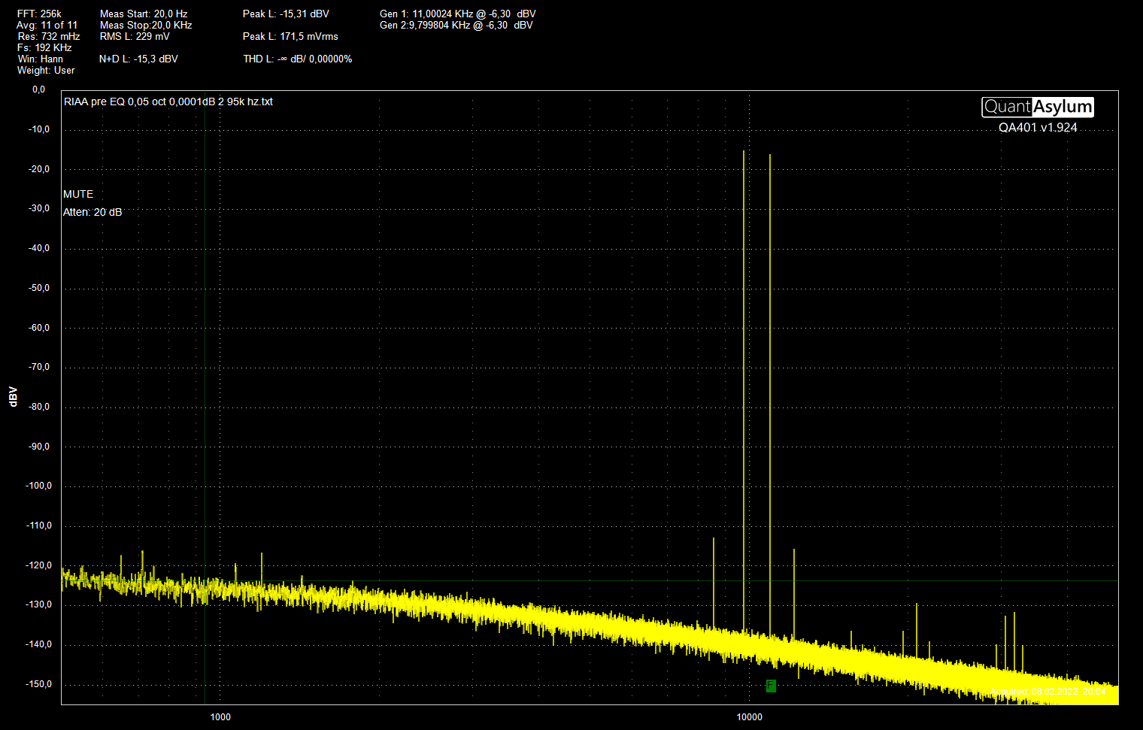1143x730 pixels.
Task: Click the RIAA pre EQ file title
Action: pyautogui.click(x=168, y=101)
